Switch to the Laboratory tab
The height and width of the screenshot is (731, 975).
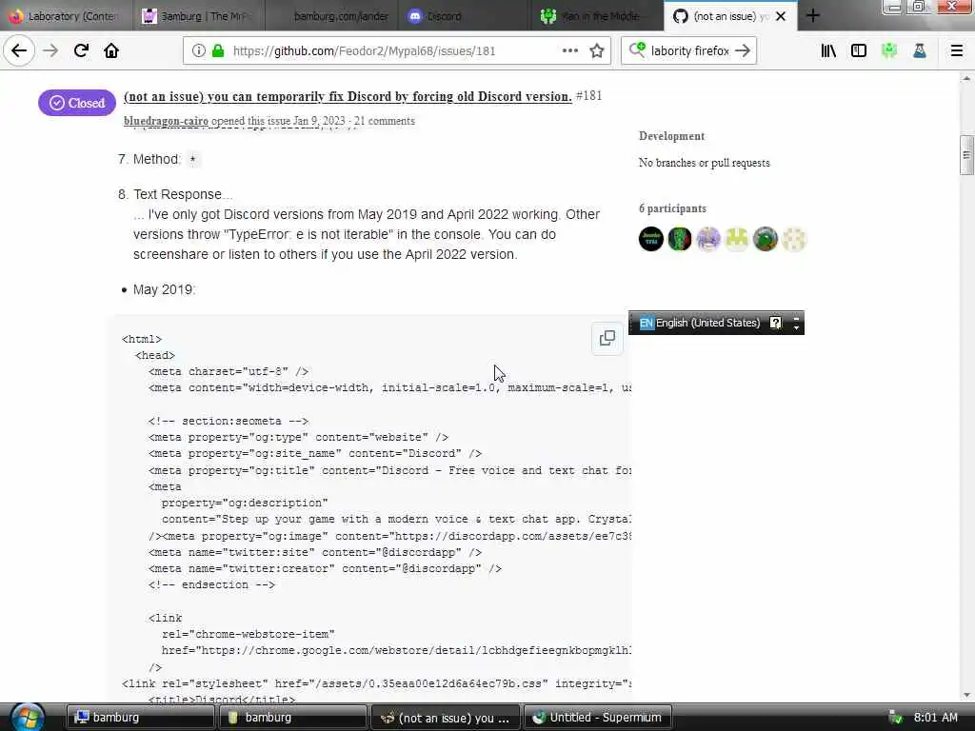coord(66,16)
